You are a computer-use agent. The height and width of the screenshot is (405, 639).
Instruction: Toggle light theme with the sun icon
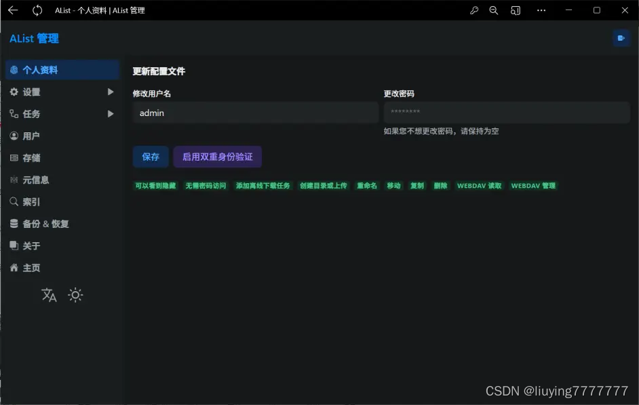pos(75,295)
